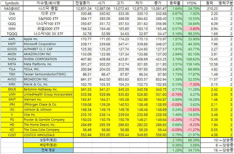Select the COSTCO WHOLESALE cell
The width and height of the screenshot is (234, 154).
[48, 135]
